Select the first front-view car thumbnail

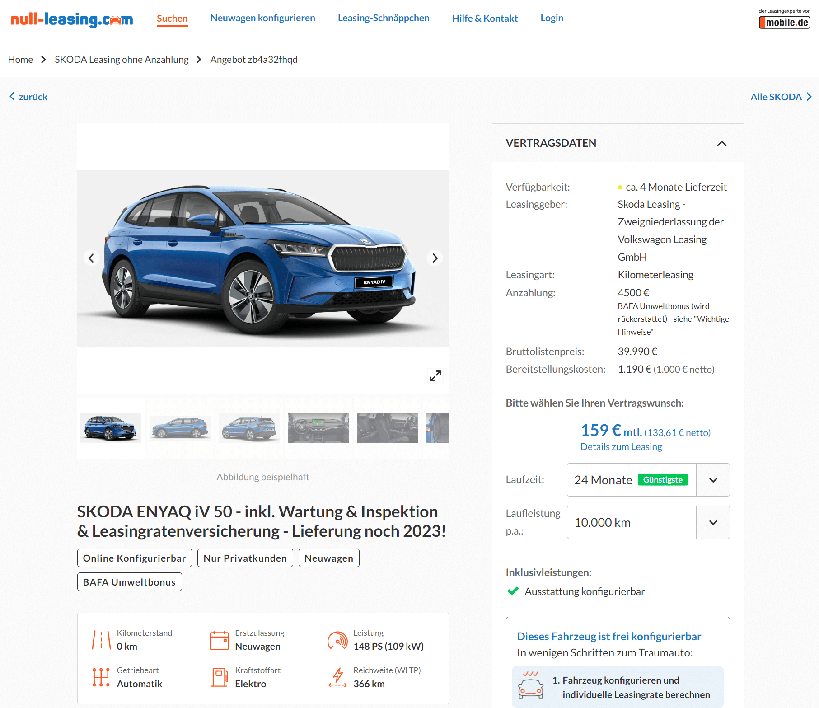[x=111, y=428]
